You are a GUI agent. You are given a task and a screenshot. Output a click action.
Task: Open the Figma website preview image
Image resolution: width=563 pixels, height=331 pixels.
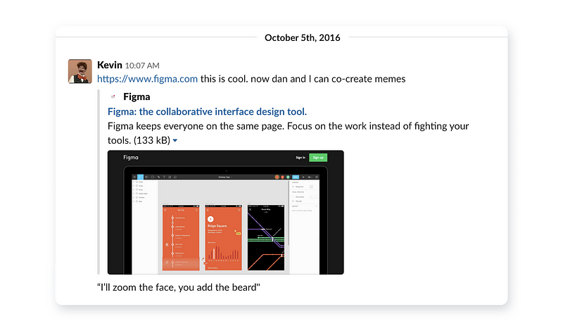[225, 213]
